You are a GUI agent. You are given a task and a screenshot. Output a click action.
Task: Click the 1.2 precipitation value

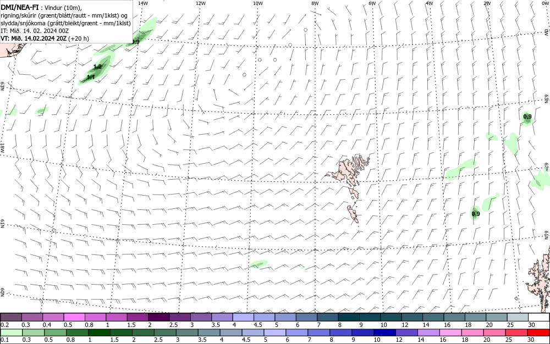point(97,66)
